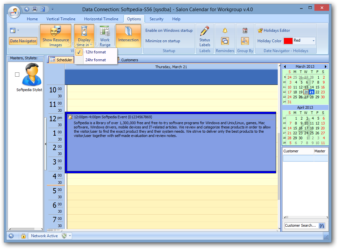
Task: Toggle the Intersection option
Action: click(128, 36)
